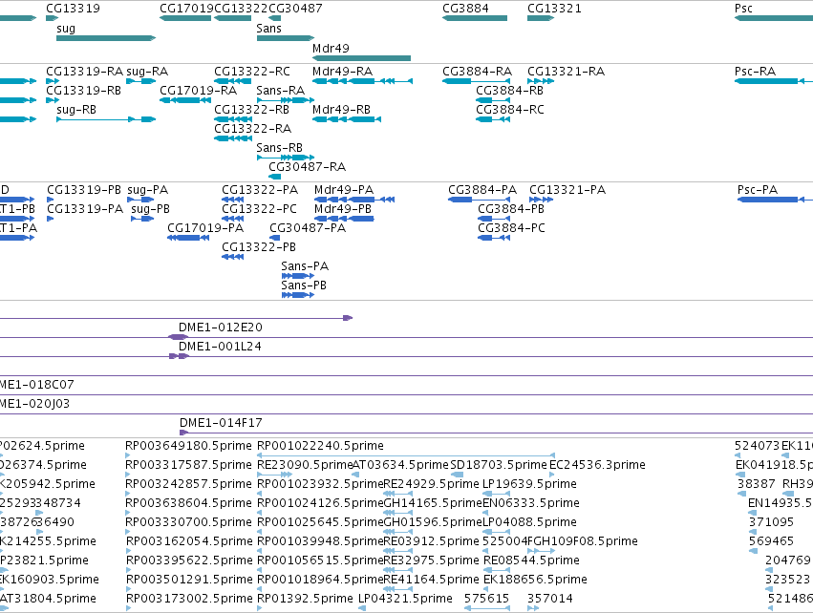Click the RP001022240.5prime EST label
The width and height of the screenshot is (813, 613).
320,446
